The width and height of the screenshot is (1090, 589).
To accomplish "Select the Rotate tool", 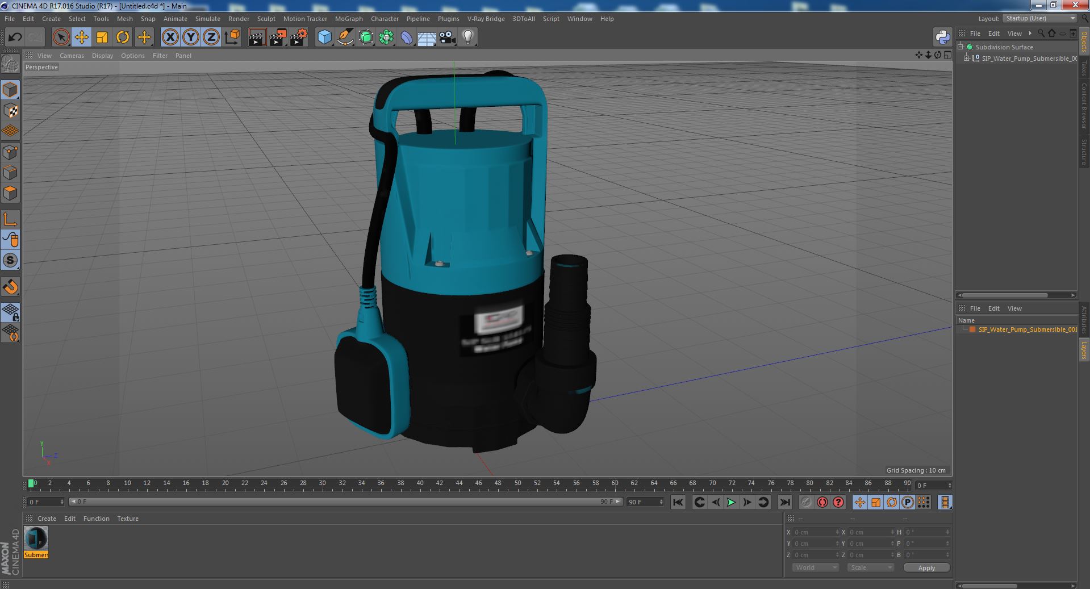I will click(123, 37).
